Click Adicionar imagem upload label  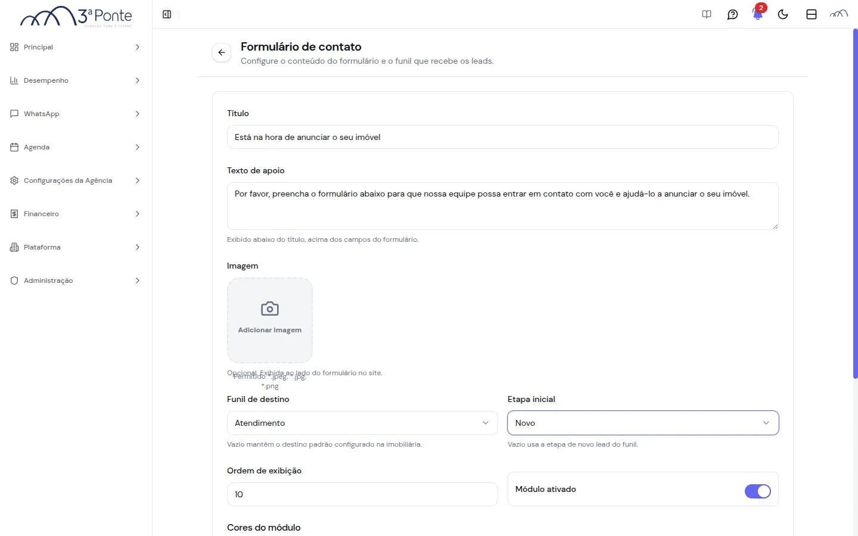tap(270, 330)
